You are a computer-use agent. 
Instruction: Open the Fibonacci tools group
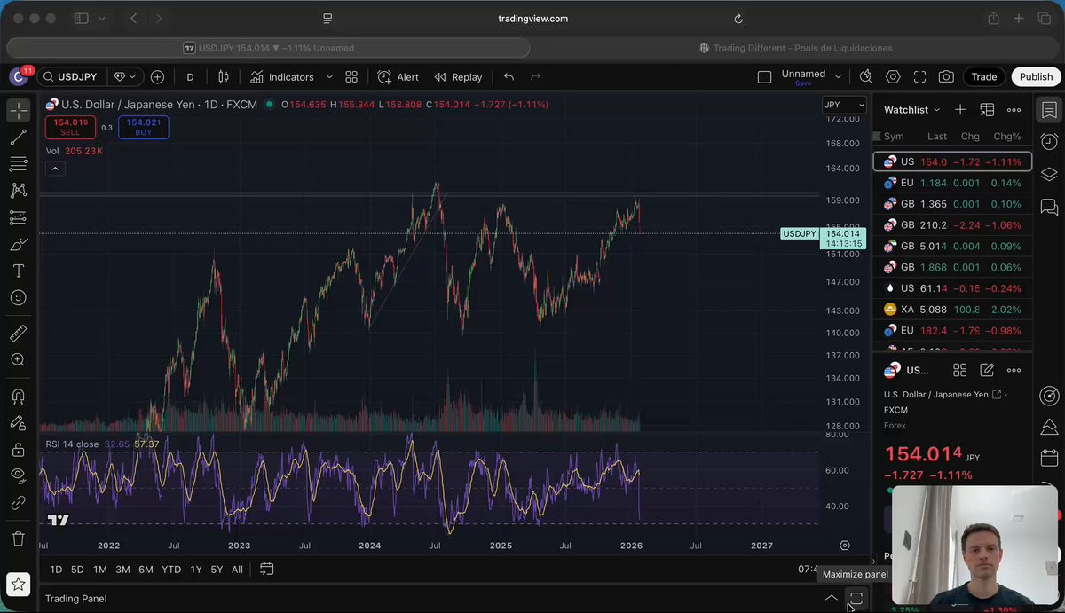point(19,164)
